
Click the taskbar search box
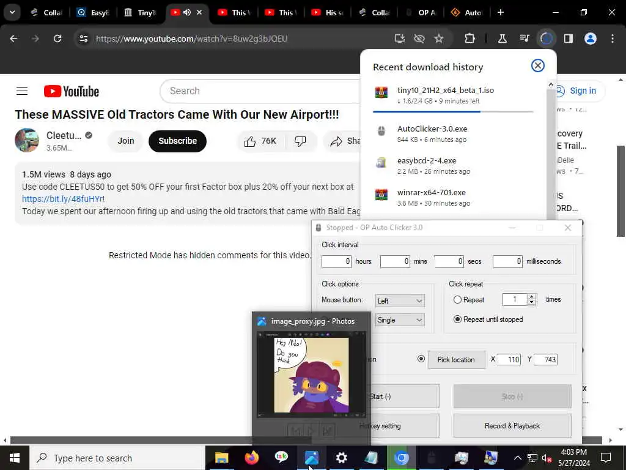pyautogui.click(x=117, y=458)
